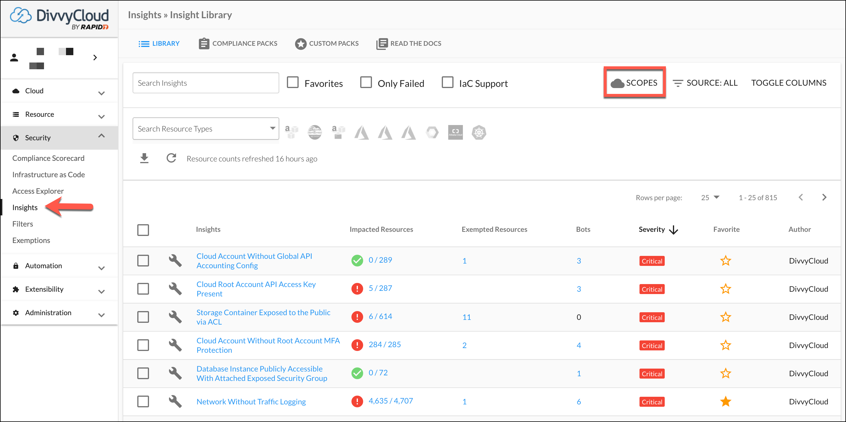Click Toggle Columns
846x422 pixels.
(x=789, y=83)
